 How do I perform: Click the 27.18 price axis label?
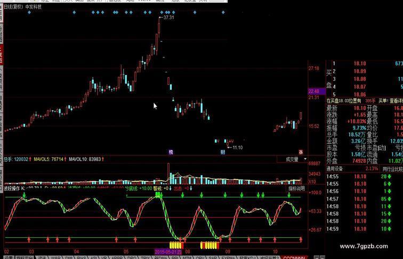[x=314, y=69]
